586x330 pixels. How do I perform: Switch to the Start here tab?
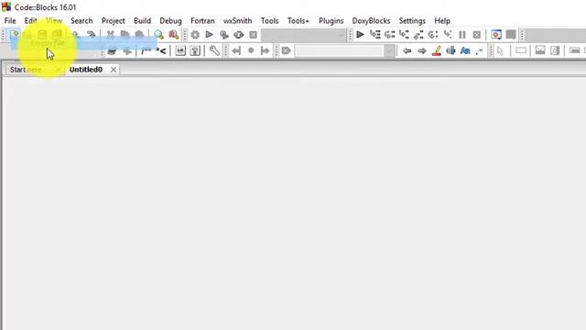coord(26,70)
